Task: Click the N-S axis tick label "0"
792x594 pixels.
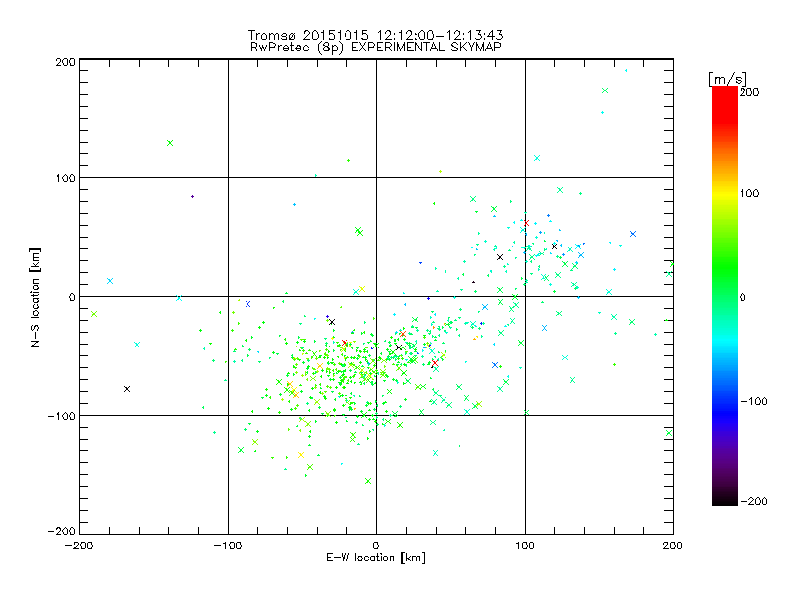Action: coord(72,297)
